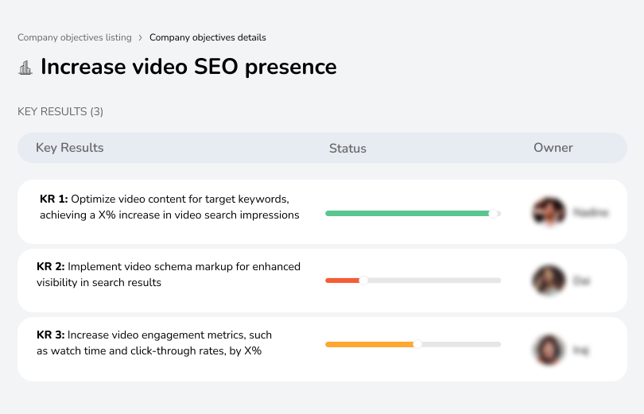Sort by the Status column header
This screenshot has height=414, width=644.
(347, 148)
